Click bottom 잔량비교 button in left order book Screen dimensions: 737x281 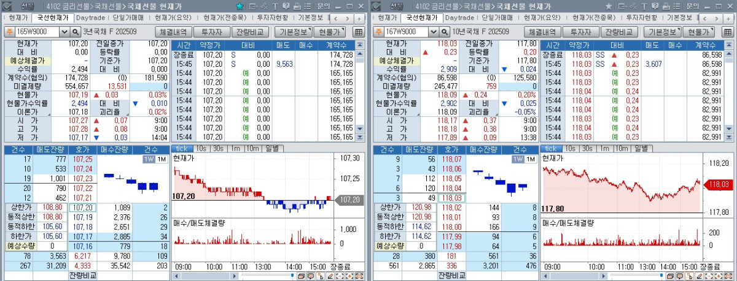(x=82, y=275)
